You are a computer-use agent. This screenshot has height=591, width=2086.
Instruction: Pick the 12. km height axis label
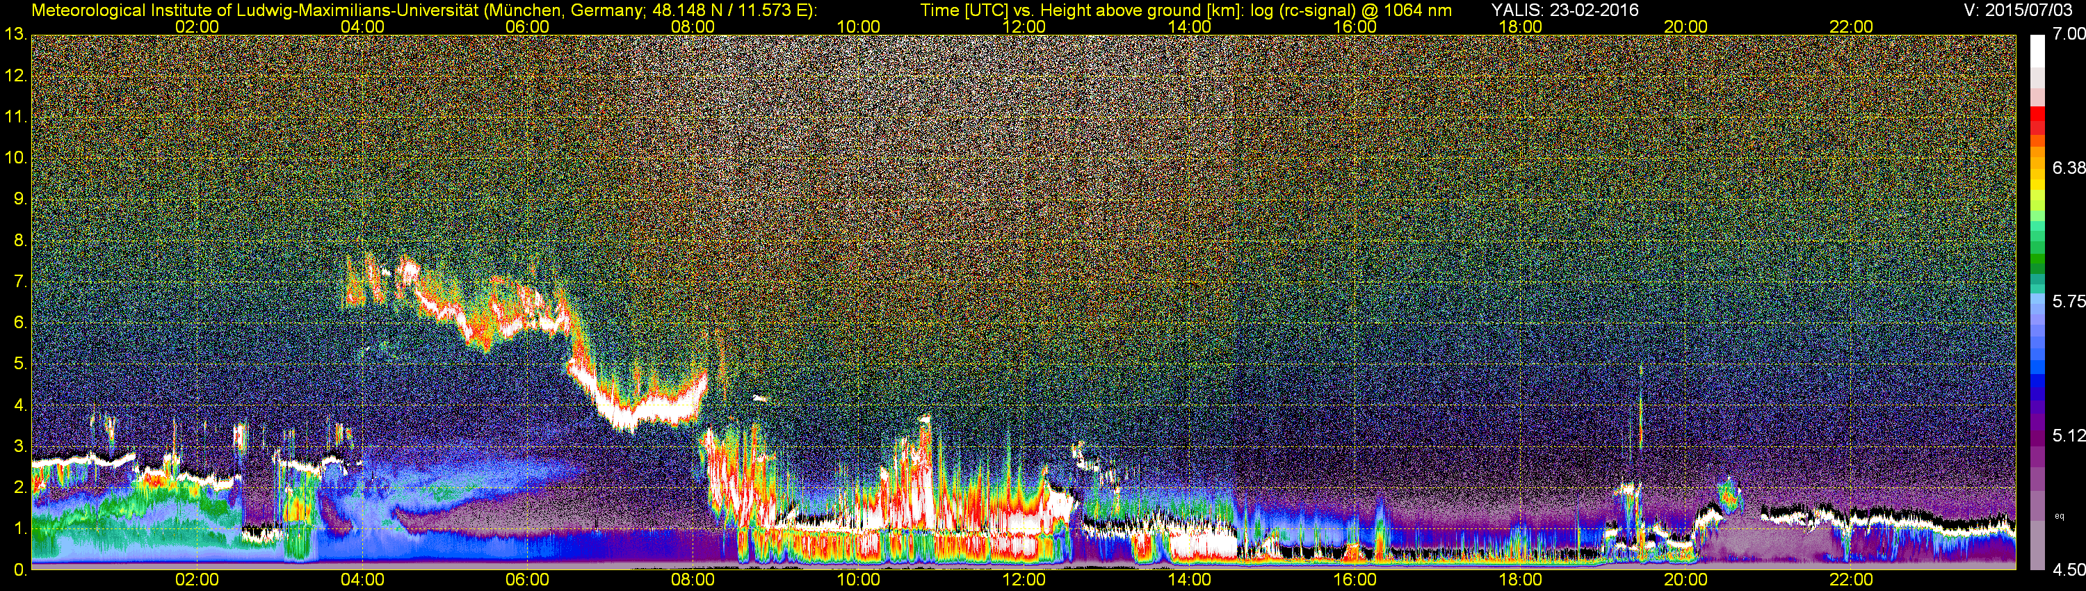point(15,75)
